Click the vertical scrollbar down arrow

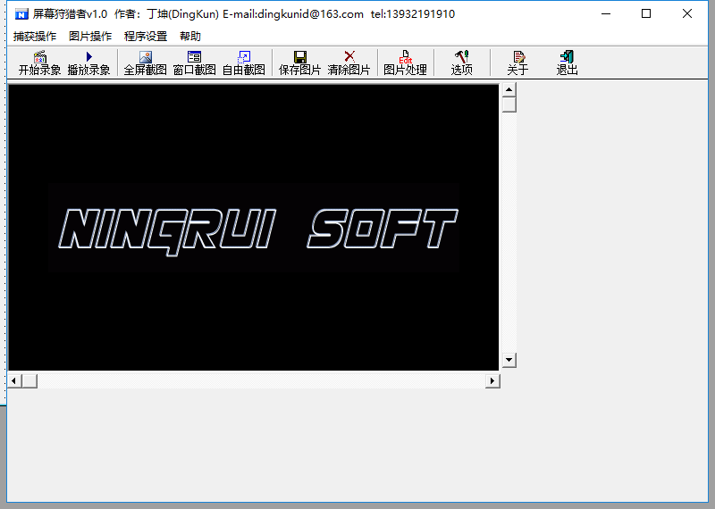[509, 360]
